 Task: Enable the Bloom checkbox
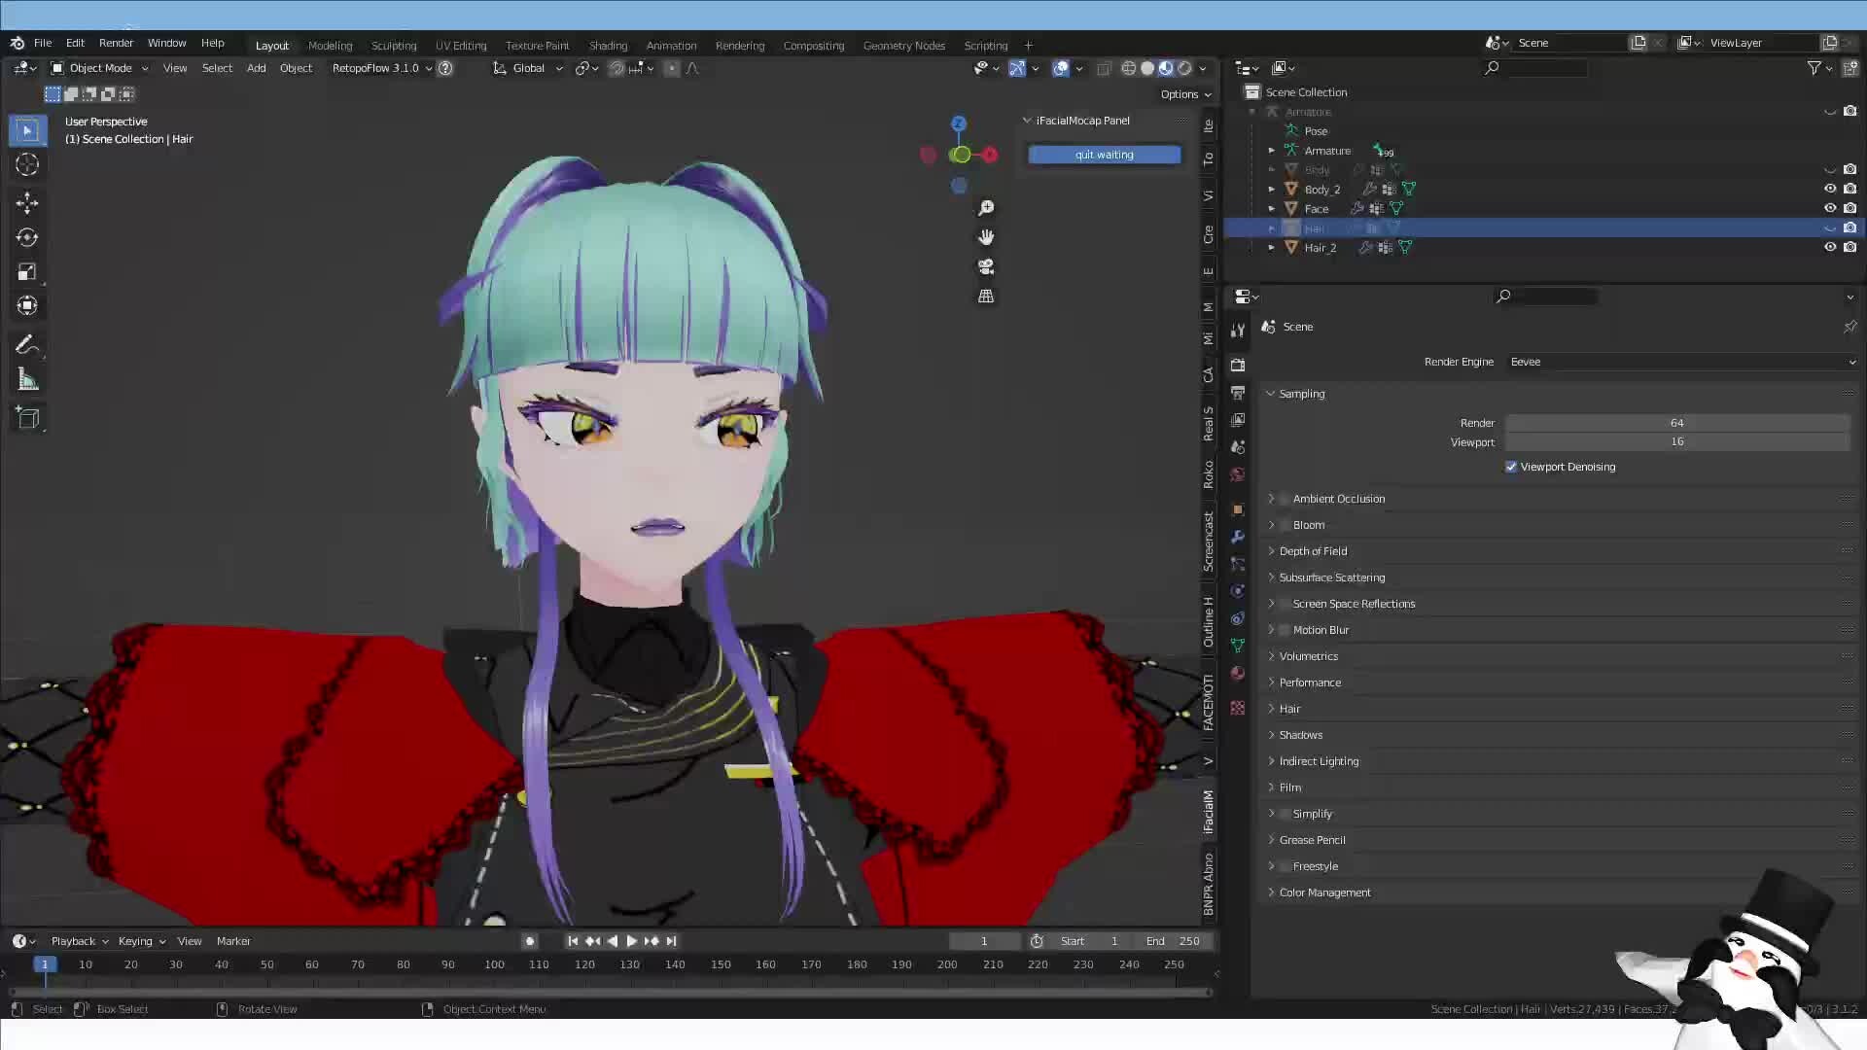[x=1284, y=524]
